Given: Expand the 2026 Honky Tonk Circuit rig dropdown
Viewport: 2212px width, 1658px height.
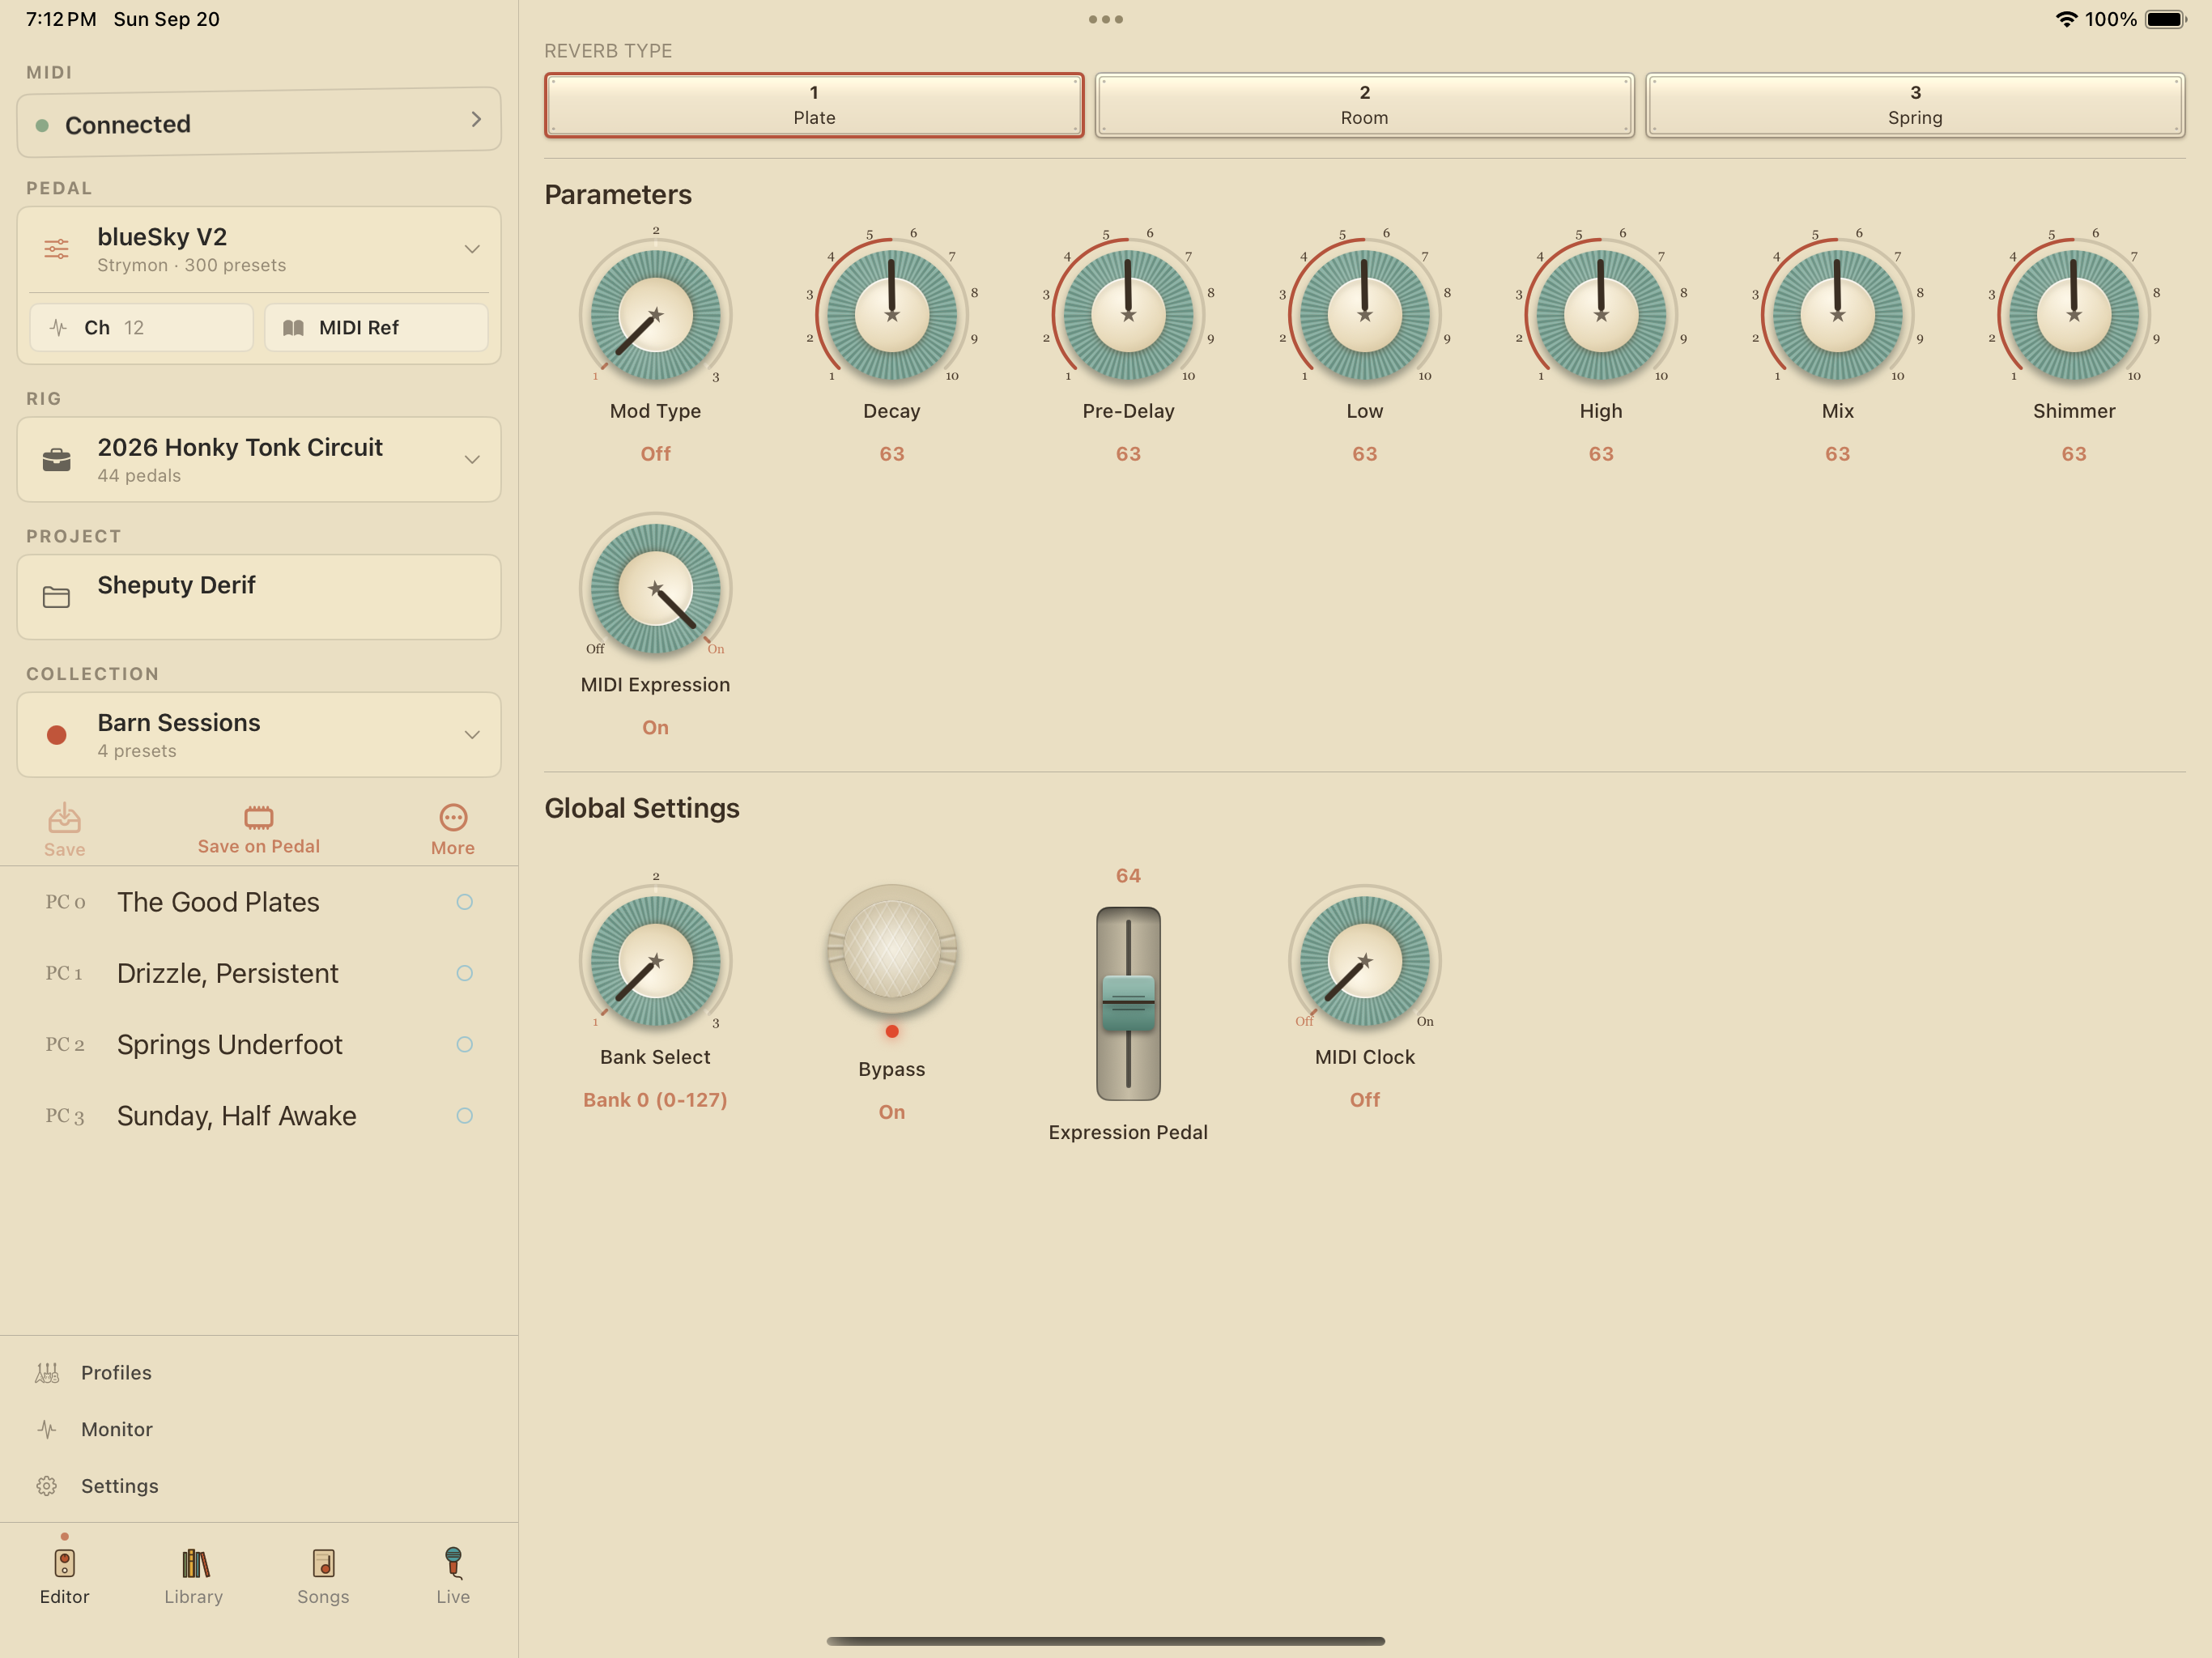Looking at the screenshot, I should [472, 460].
